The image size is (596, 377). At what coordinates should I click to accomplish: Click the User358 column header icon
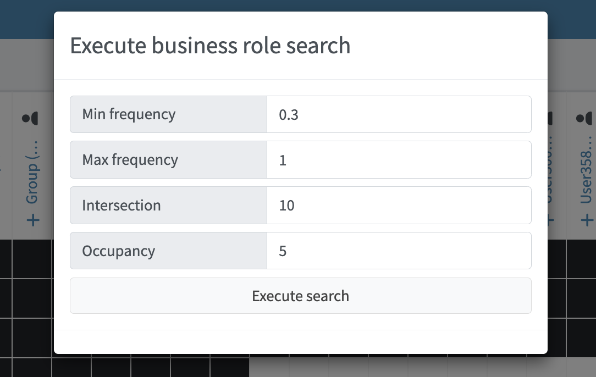[x=584, y=118]
